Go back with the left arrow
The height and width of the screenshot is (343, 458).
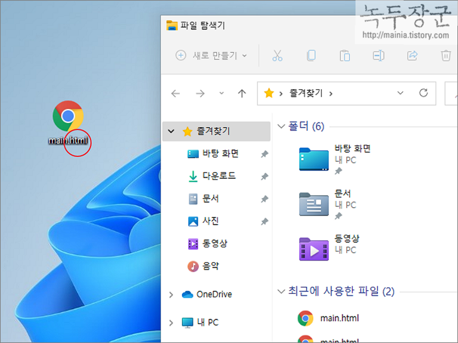point(176,93)
